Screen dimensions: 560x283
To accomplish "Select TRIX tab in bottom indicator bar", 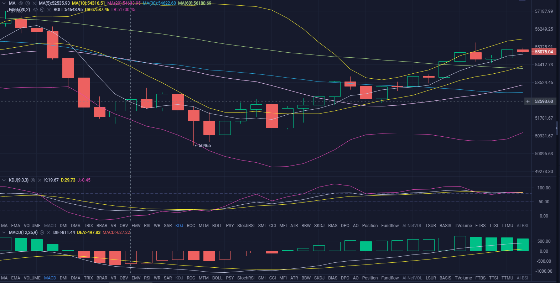I will click(x=88, y=278).
